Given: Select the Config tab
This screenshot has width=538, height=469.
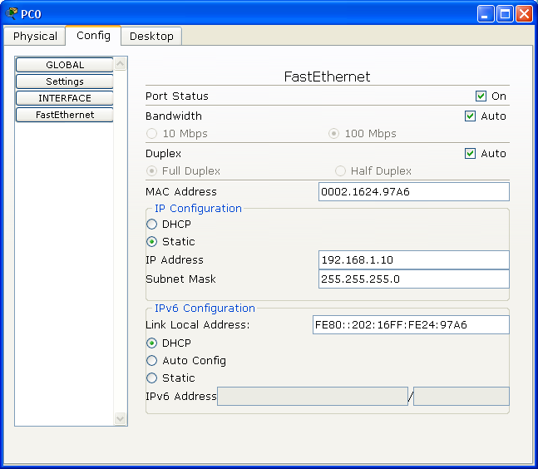Looking at the screenshot, I should coord(93,36).
